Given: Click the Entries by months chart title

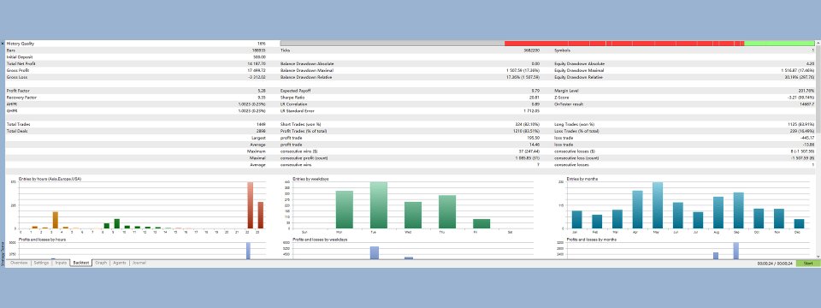Looking at the screenshot, I should (583, 179).
